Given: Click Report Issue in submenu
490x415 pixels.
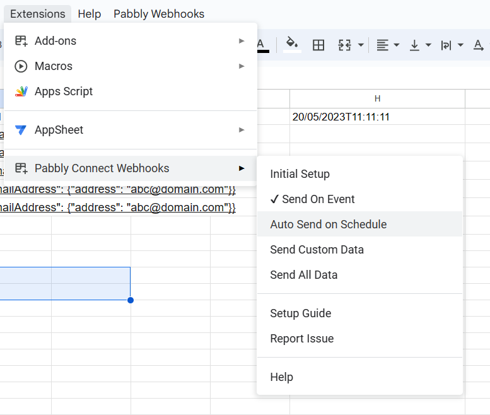Looking at the screenshot, I should click(301, 339).
